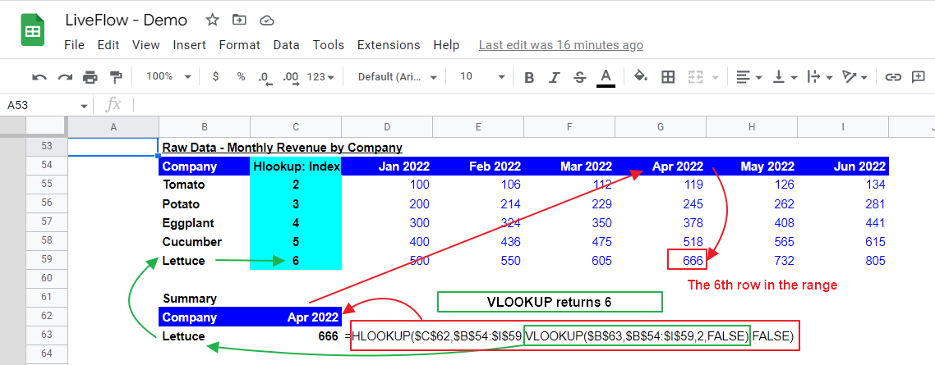Screen dimensions: 935x365
Task: Open the Help menu
Action: click(447, 45)
